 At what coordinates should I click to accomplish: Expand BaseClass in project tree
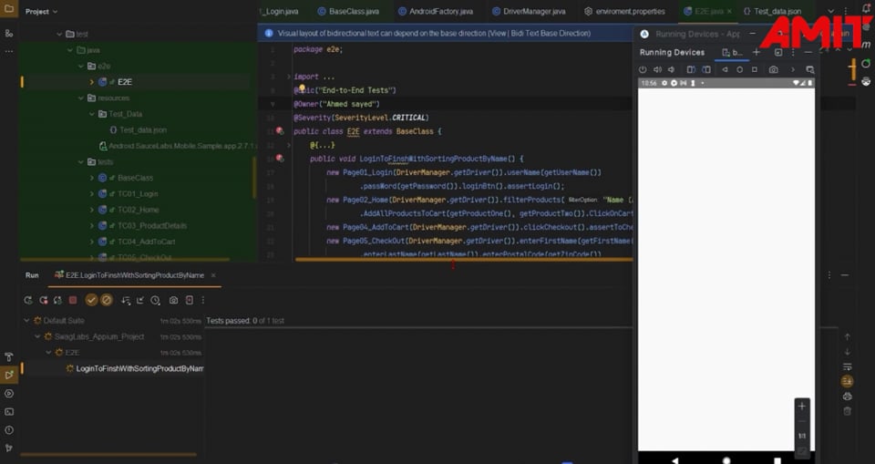pos(92,178)
